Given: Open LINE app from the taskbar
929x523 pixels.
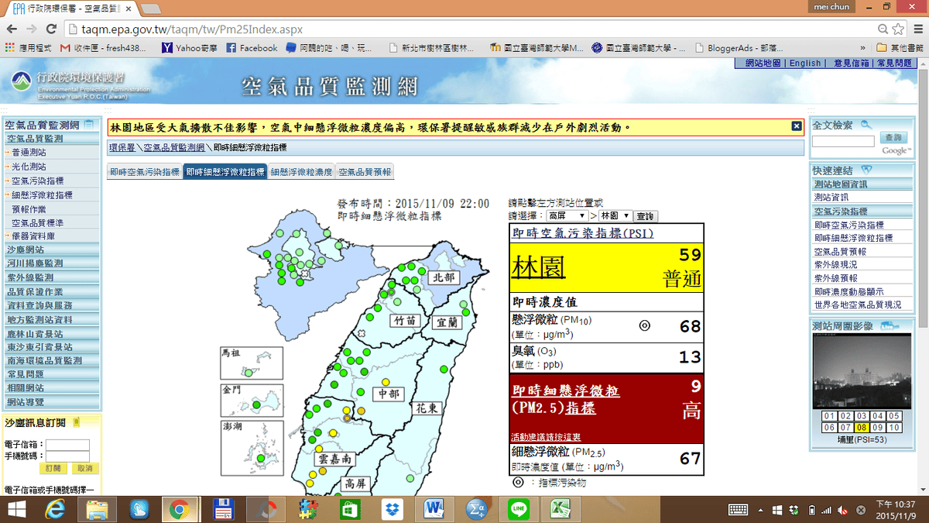Looking at the screenshot, I should [517, 509].
